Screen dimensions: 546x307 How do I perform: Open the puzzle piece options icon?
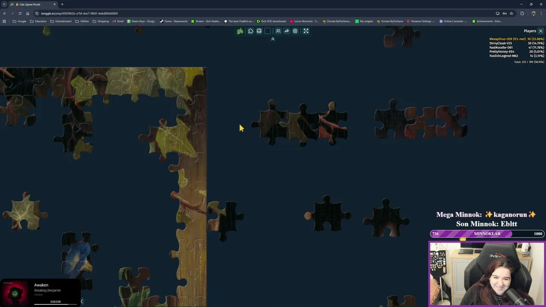(x=250, y=31)
